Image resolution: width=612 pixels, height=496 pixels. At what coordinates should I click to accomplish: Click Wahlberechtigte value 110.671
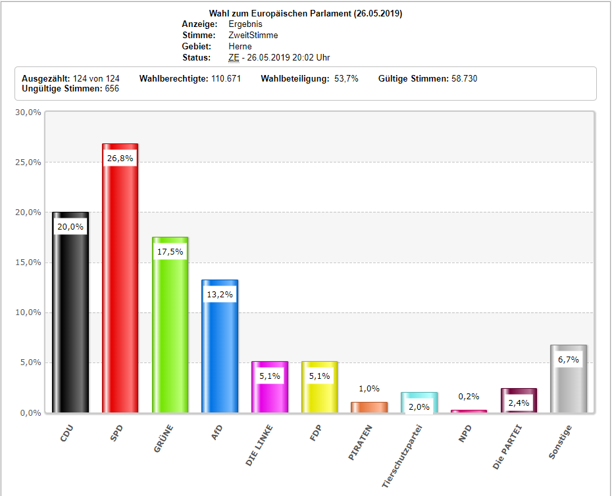tap(226, 78)
